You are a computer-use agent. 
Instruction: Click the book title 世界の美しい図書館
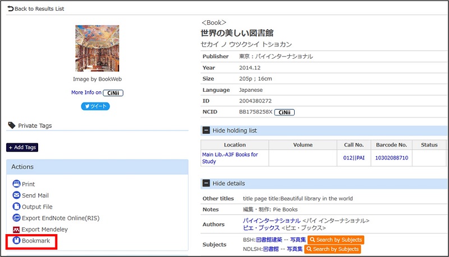237,33
